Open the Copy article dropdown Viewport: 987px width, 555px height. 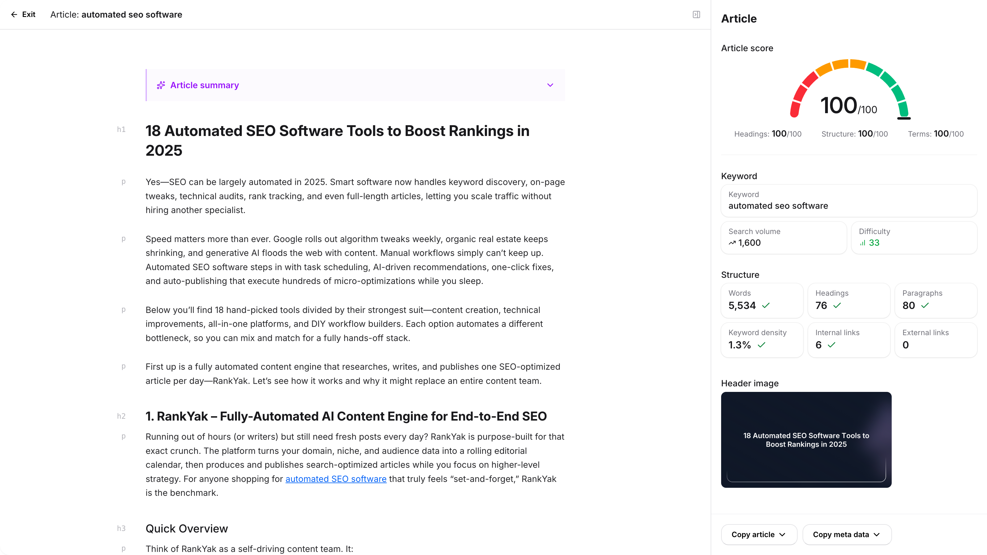[759, 534]
